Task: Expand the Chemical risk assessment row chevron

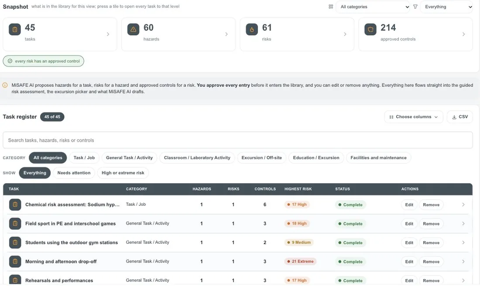Action: click(x=463, y=204)
